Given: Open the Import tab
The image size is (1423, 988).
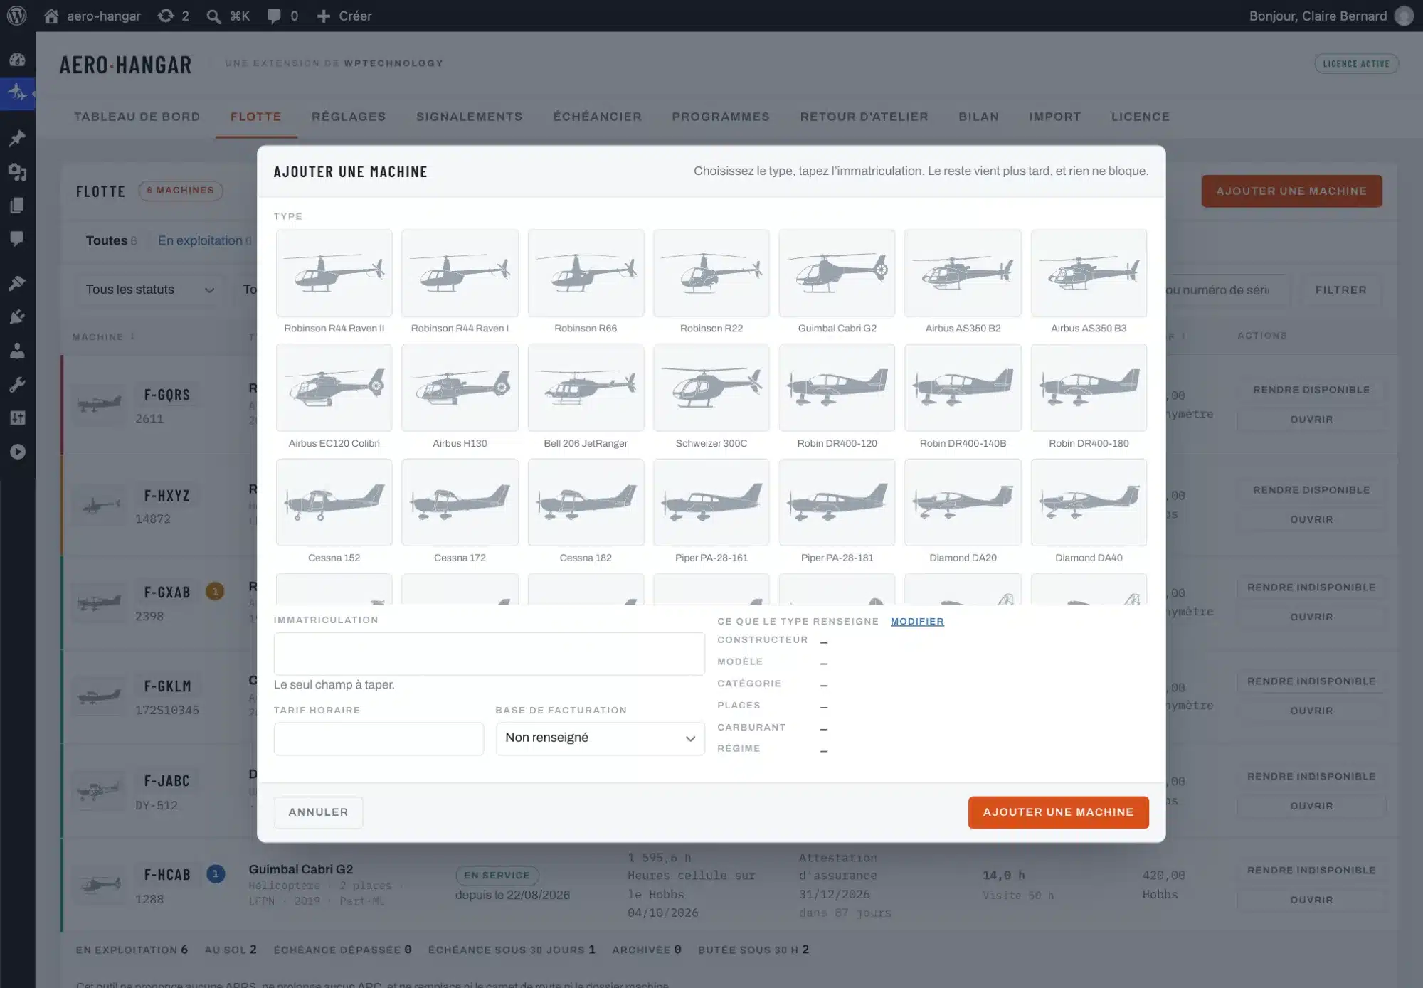Looking at the screenshot, I should (x=1054, y=117).
